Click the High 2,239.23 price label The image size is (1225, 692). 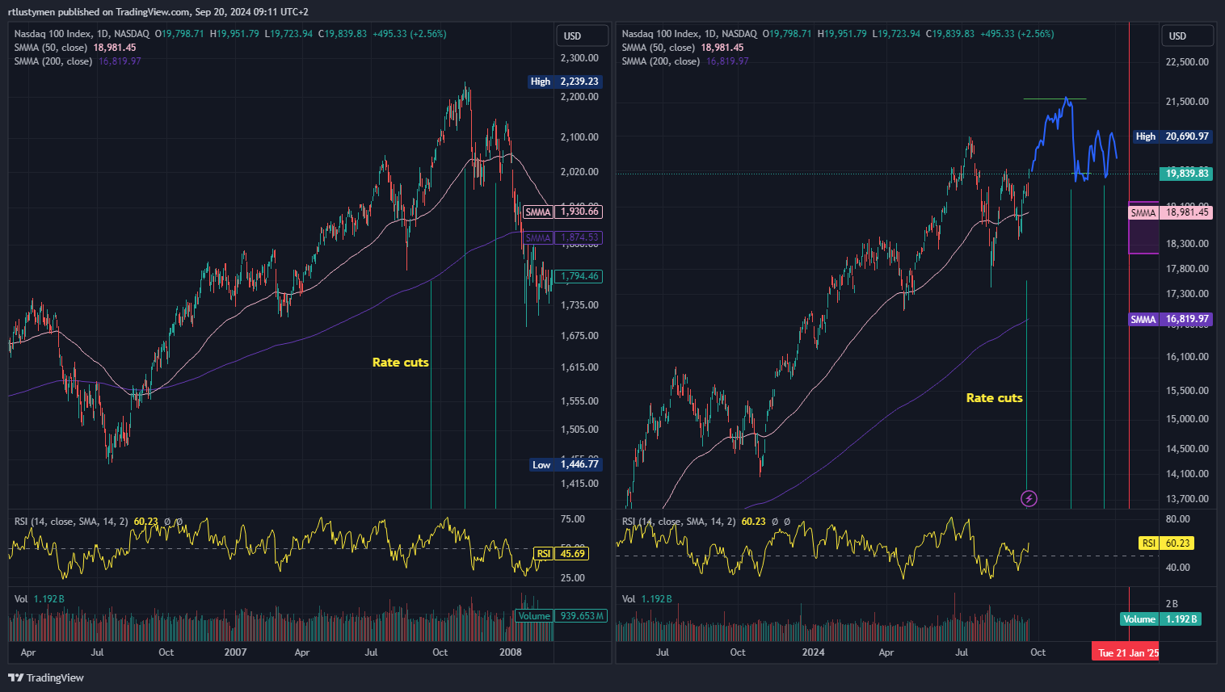(x=565, y=82)
